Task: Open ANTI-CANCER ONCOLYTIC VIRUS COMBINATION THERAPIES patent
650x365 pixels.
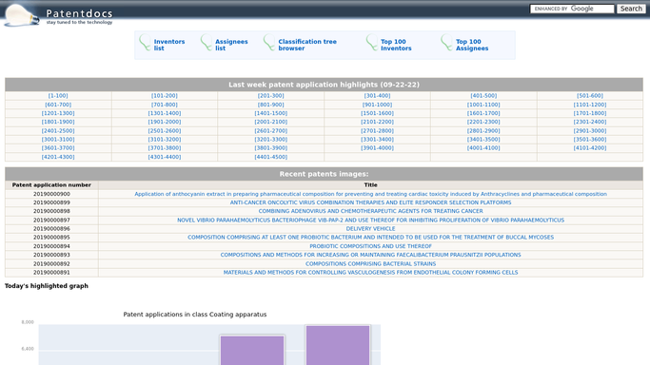Action: pos(370,202)
